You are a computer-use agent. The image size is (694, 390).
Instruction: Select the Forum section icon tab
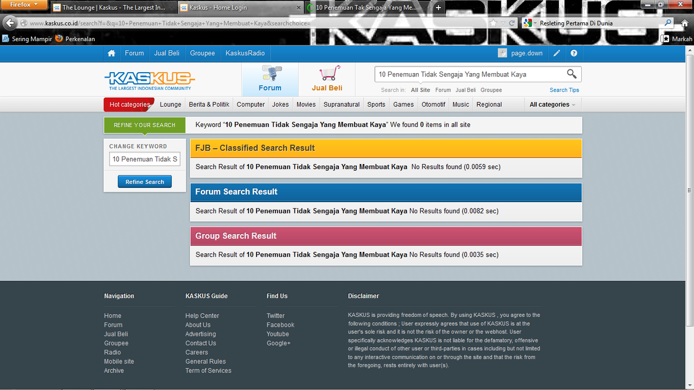point(270,80)
